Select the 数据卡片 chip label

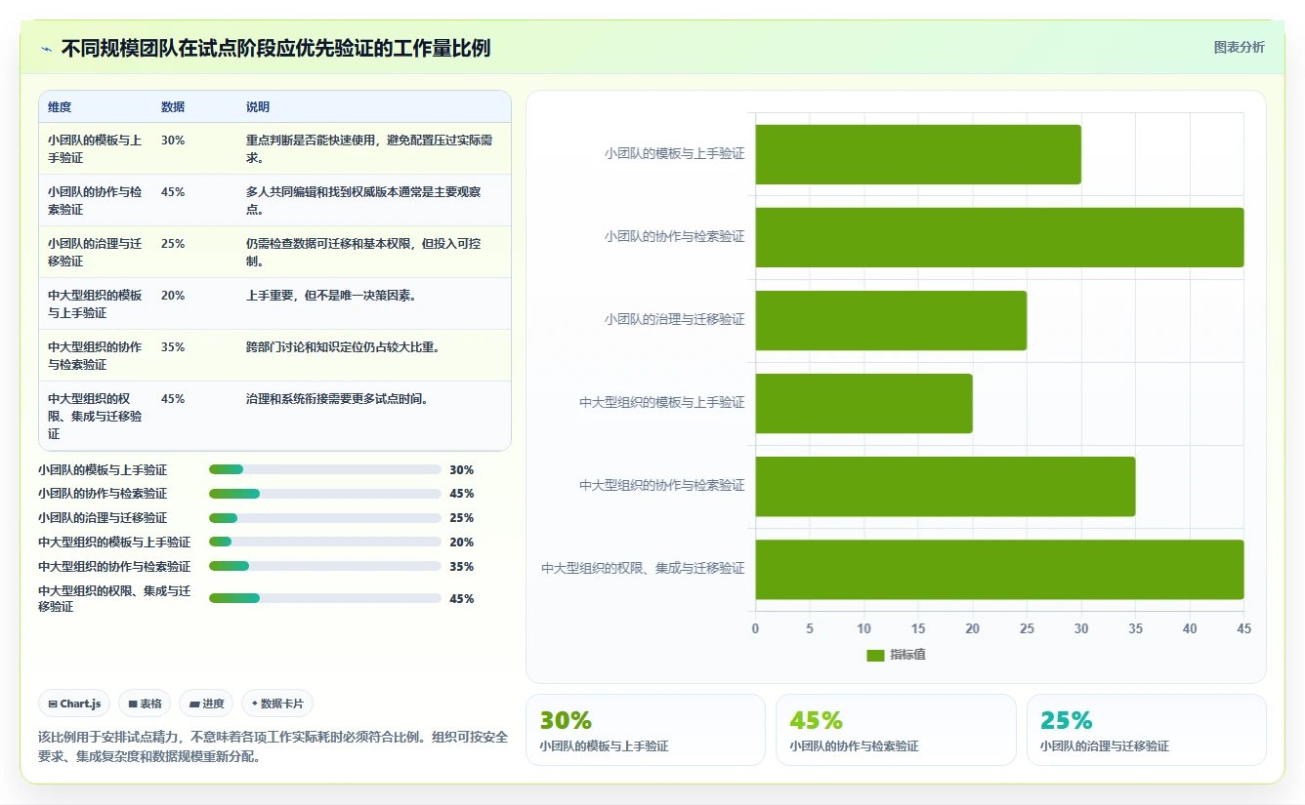(282, 704)
